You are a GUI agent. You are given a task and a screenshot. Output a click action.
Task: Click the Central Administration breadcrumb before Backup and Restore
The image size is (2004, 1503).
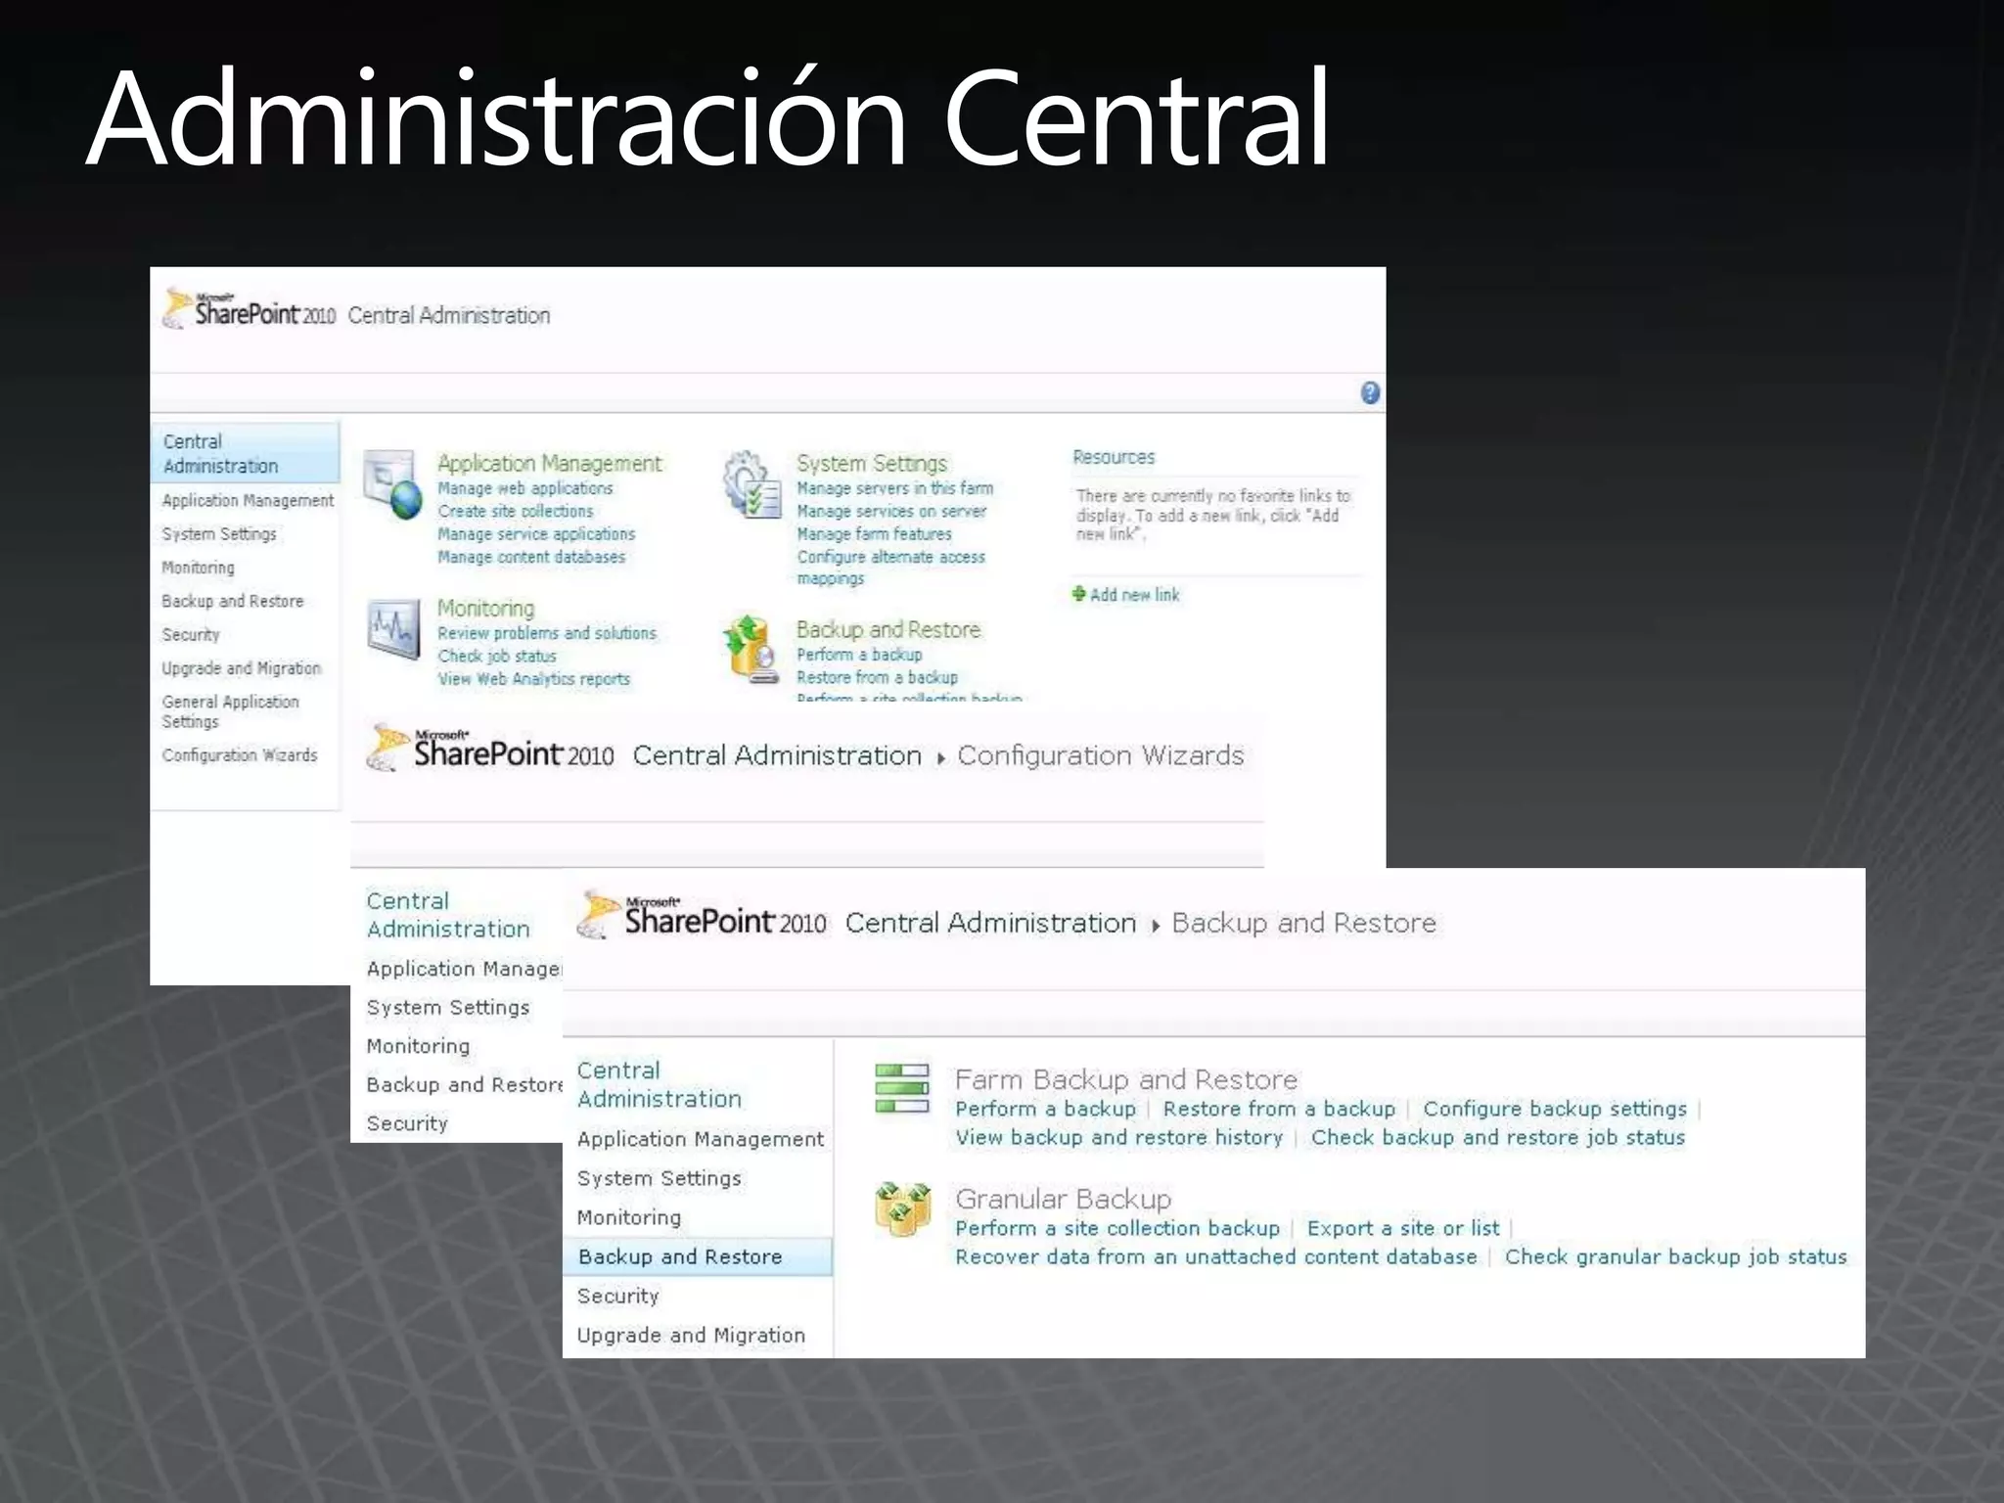990,923
